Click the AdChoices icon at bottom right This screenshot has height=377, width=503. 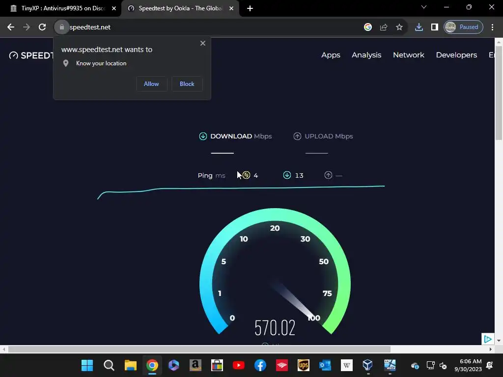[x=488, y=339]
